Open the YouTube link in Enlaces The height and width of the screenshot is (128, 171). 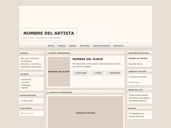click(x=26, y=82)
